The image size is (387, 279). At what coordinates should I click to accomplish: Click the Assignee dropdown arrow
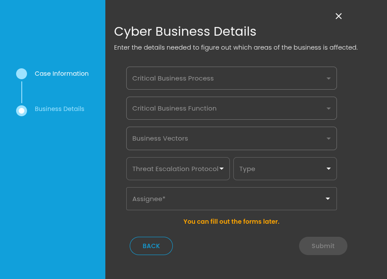[328, 199]
